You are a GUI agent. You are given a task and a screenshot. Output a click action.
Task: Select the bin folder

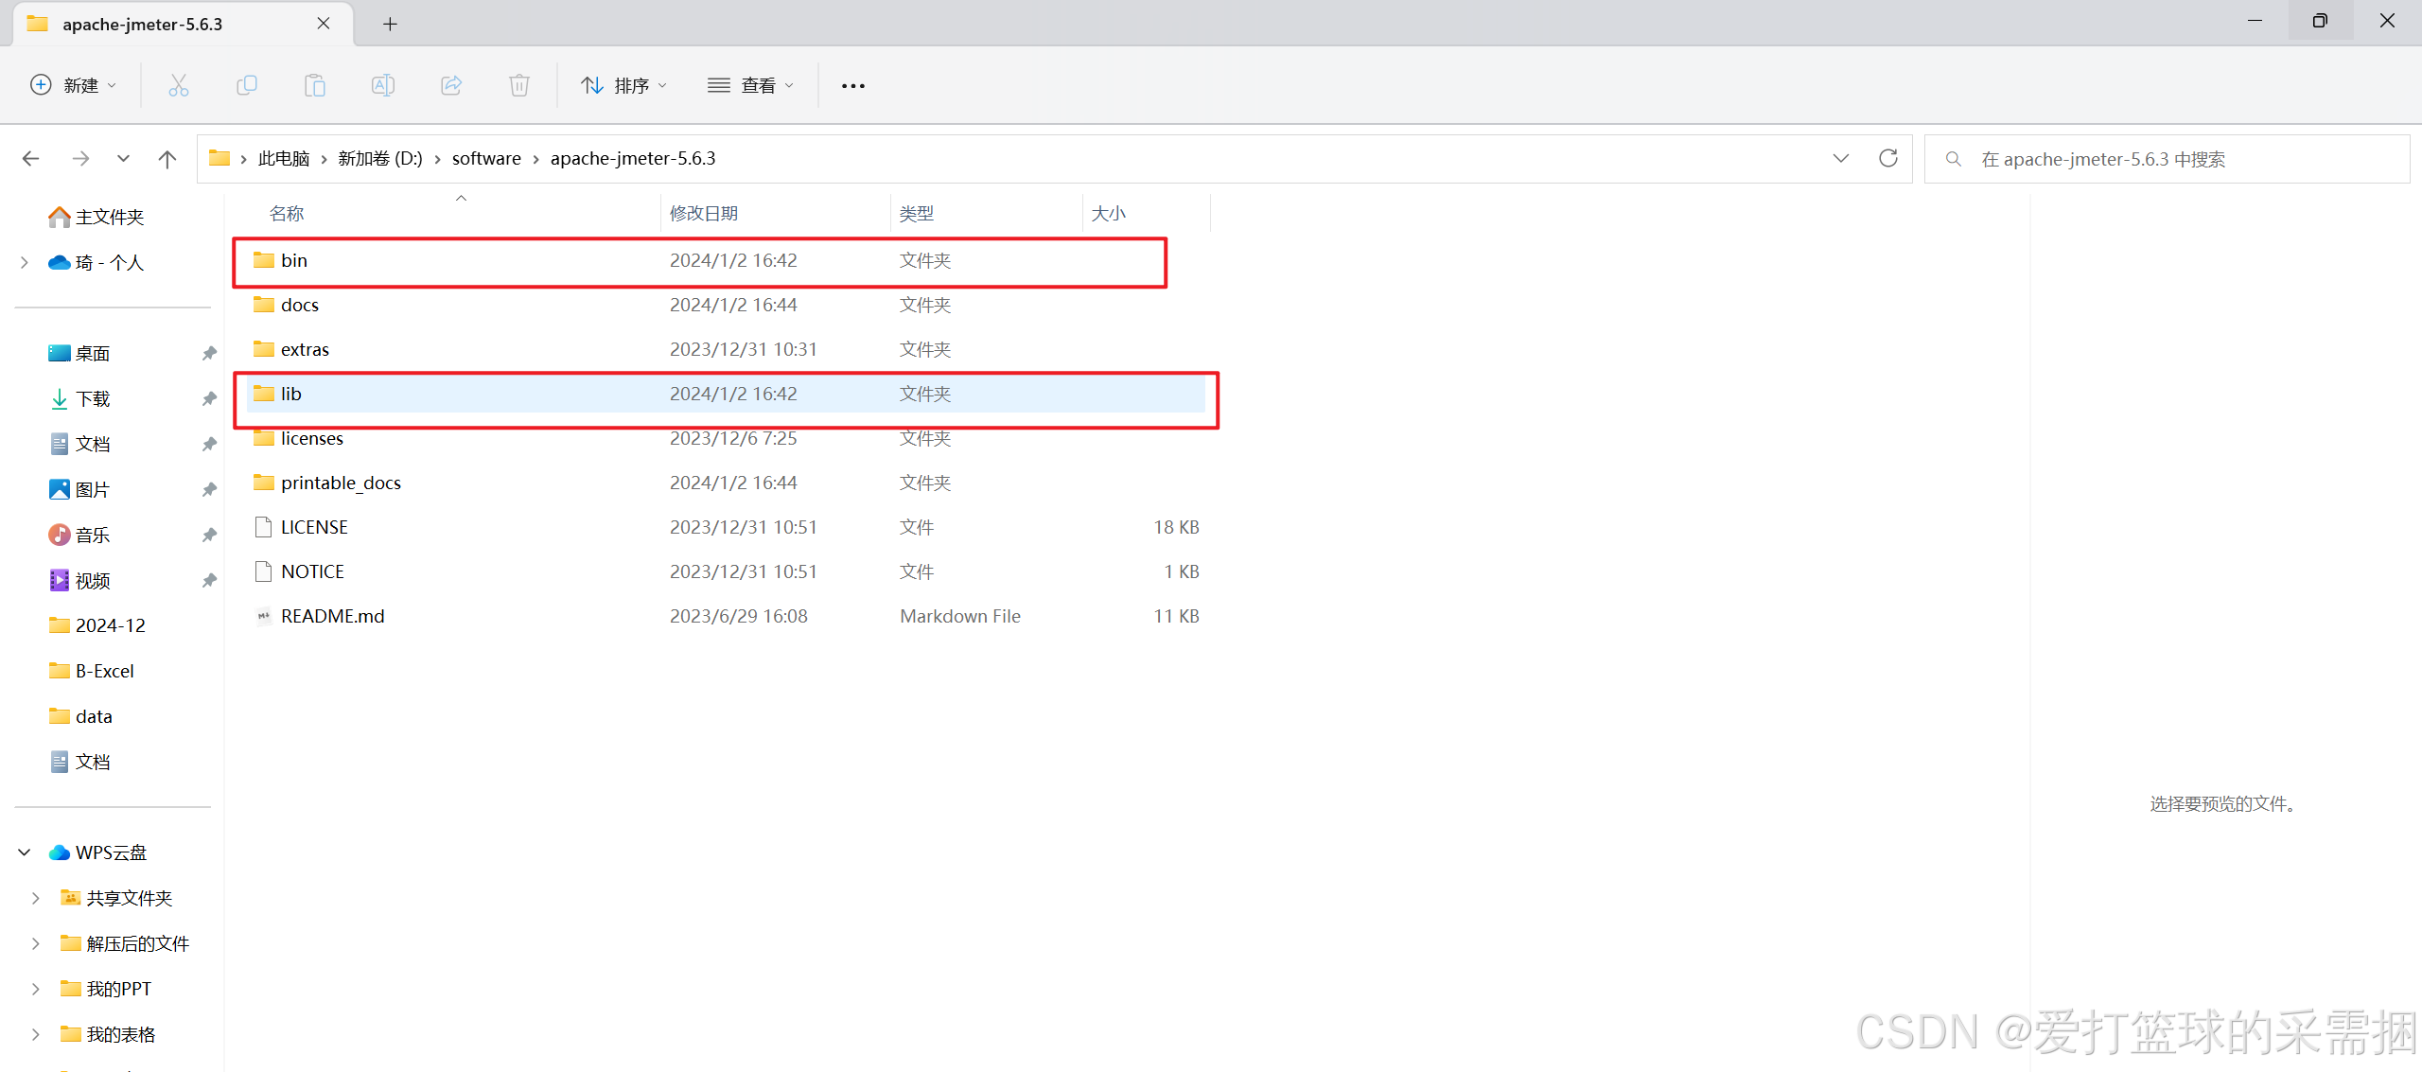(294, 260)
